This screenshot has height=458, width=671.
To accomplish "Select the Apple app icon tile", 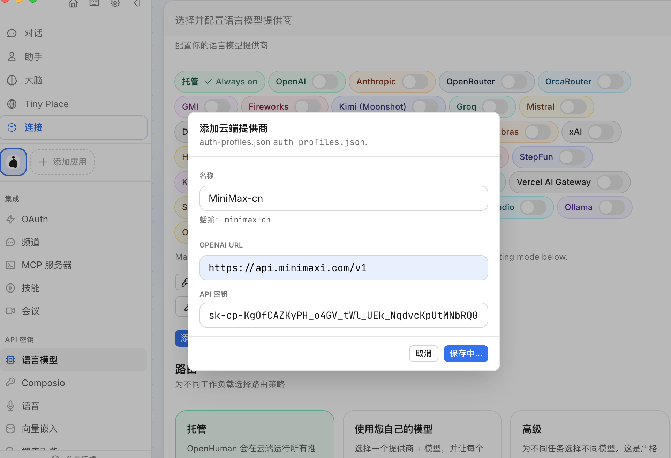I will pos(14,162).
